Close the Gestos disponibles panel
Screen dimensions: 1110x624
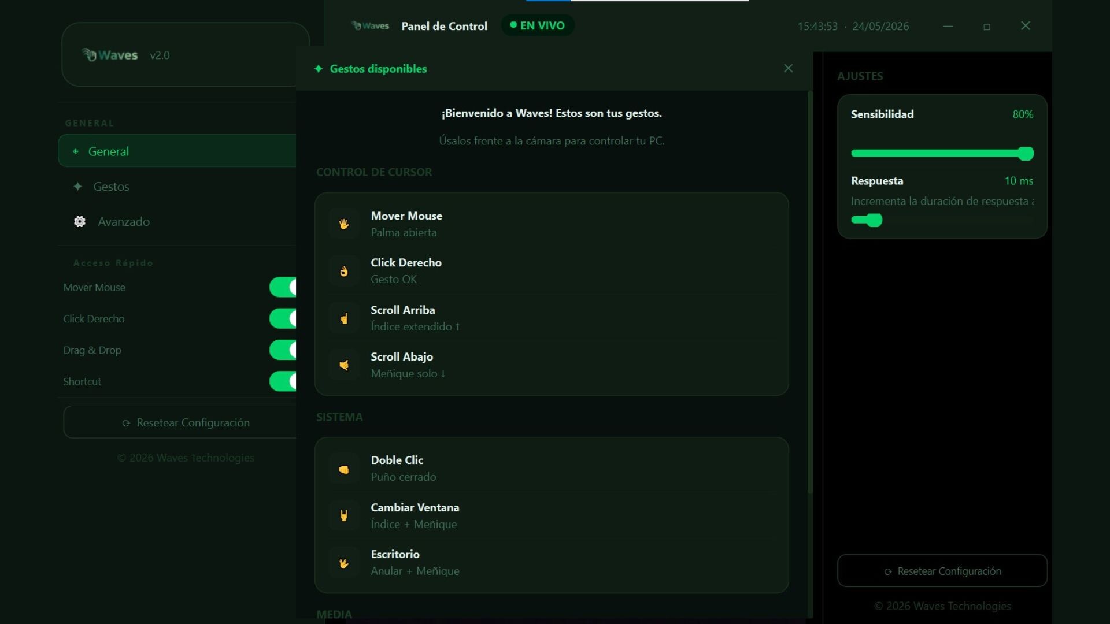click(788, 68)
